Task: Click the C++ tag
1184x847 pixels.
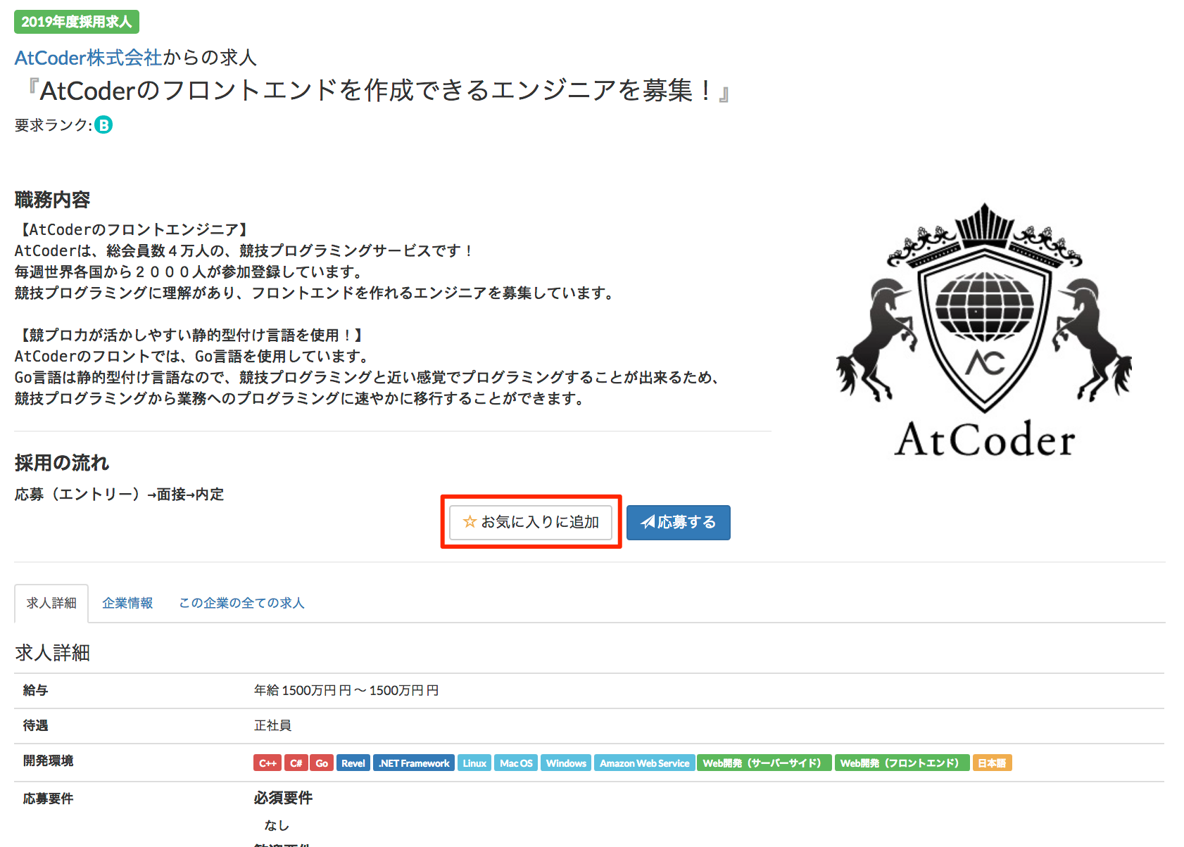Action: click(x=267, y=763)
